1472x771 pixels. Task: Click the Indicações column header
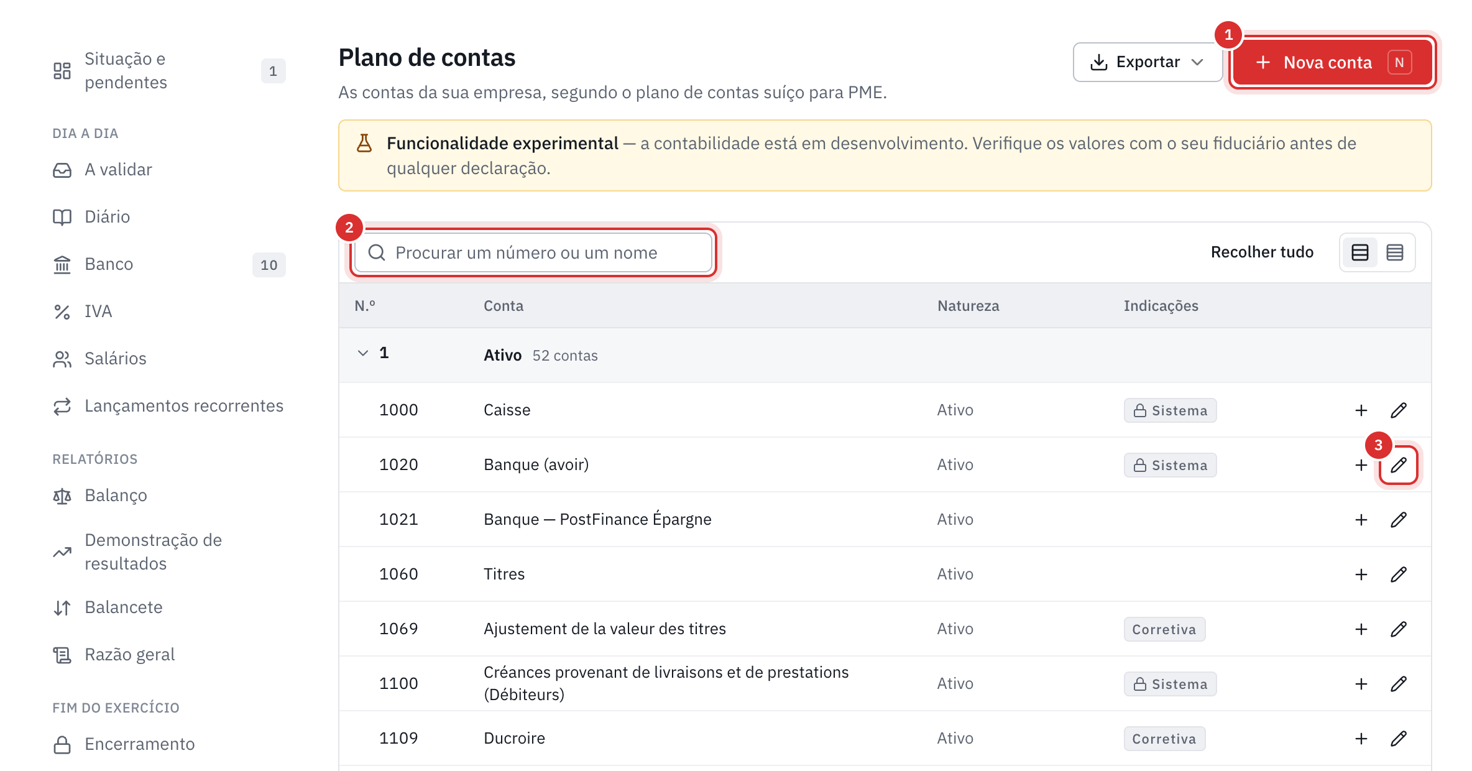1161,306
